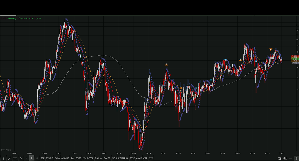The image size is (299, 161).
Task: Click the 2020 year label on time axis
Action: (252, 153)
